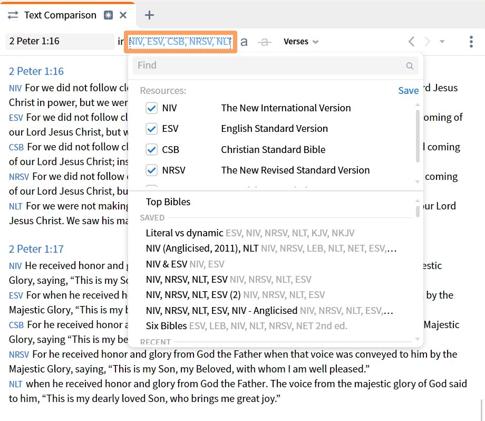The image size is (485, 421).
Task: Click the NIV label beside 2 Peter 1:16
Action: [x=15, y=88]
